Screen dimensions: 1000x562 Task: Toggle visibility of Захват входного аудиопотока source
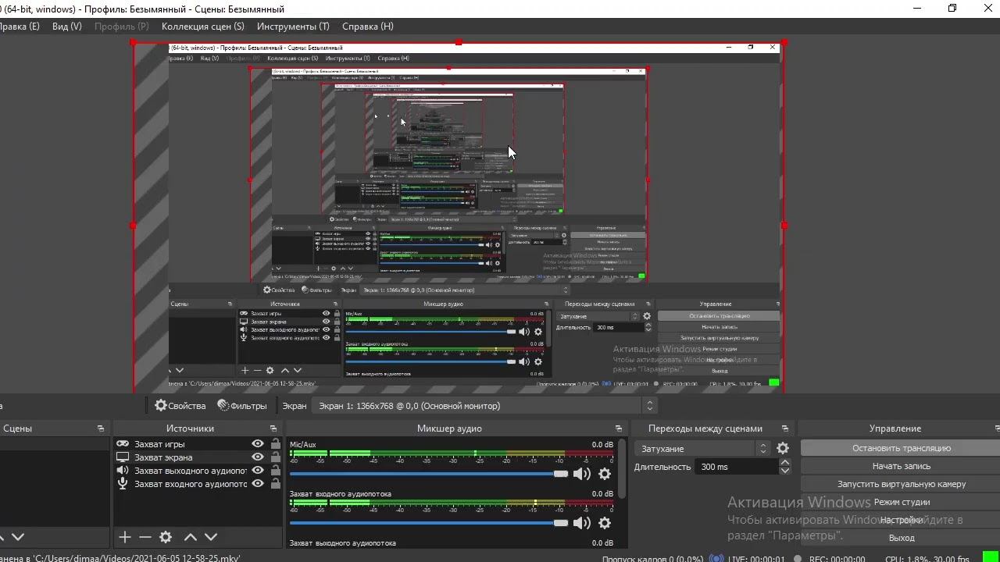point(258,484)
